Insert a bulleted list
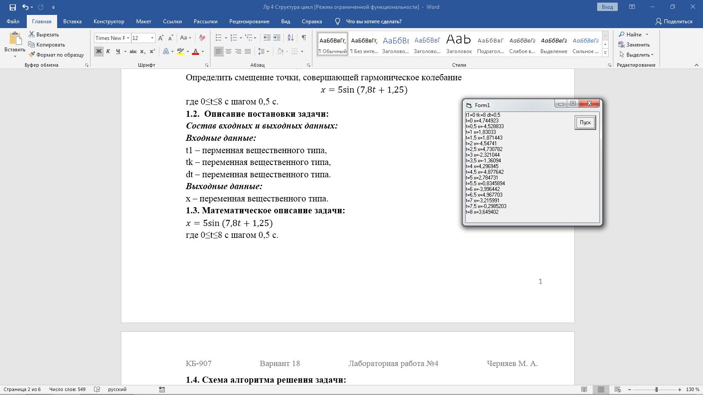Image resolution: width=703 pixels, height=395 pixels. coord(218,38)
